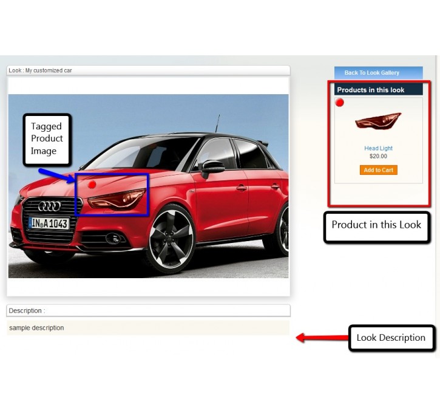Click the 'Description :' heading bar
This screenshot has width=440, height=413.
pos(149,310)
